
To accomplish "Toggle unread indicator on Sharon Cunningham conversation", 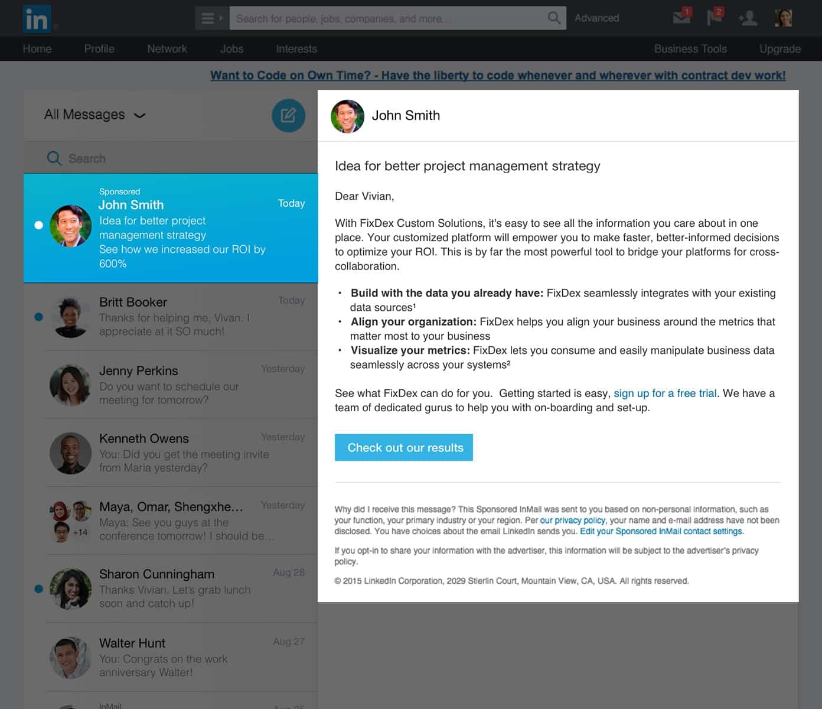I will pos(39,588).
